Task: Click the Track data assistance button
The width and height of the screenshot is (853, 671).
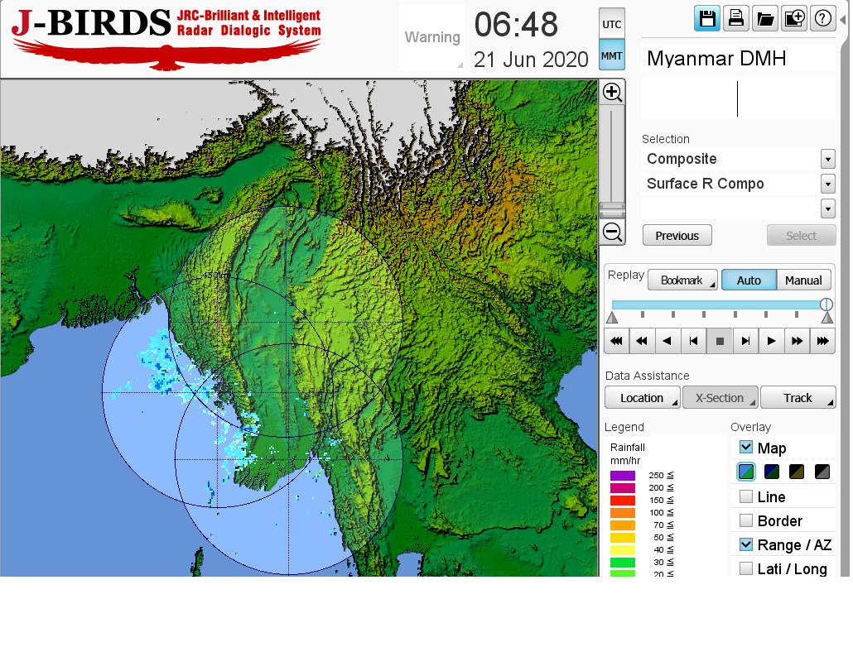Action: pos(798,398)
